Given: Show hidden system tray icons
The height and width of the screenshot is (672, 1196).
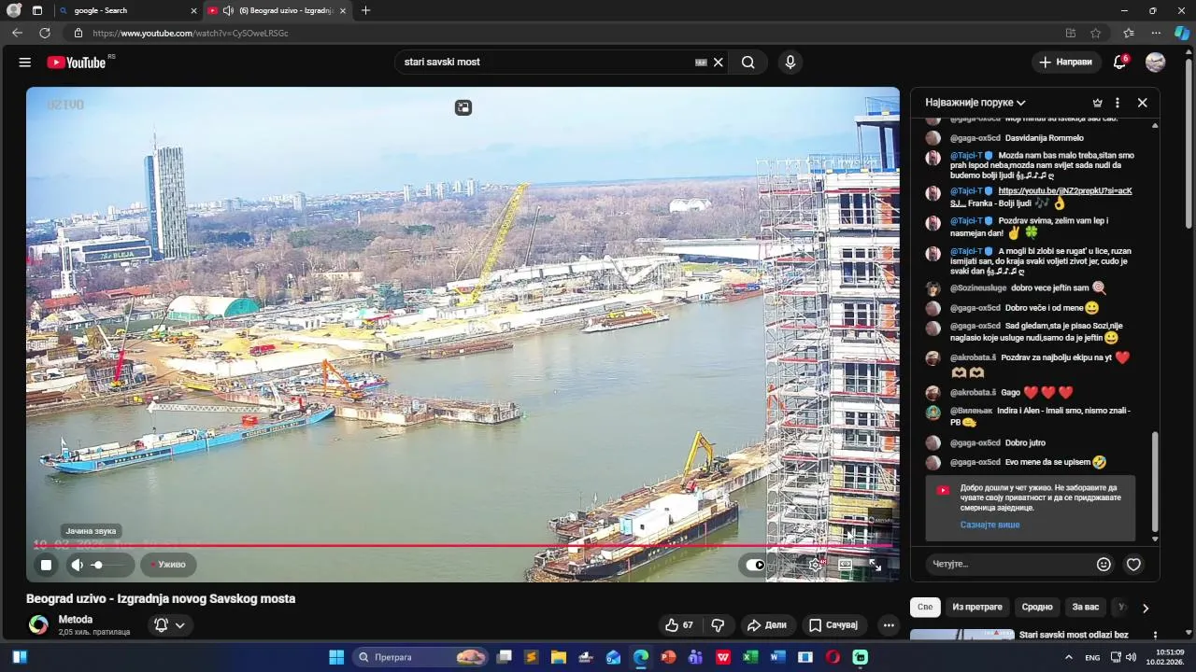Looking at the screenshot, I should click(x=1069, y=657).
